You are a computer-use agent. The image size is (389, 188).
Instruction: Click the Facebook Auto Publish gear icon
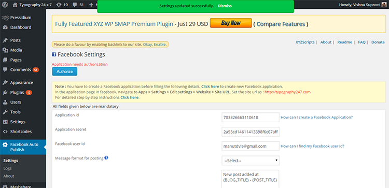(x=5, y=144)
